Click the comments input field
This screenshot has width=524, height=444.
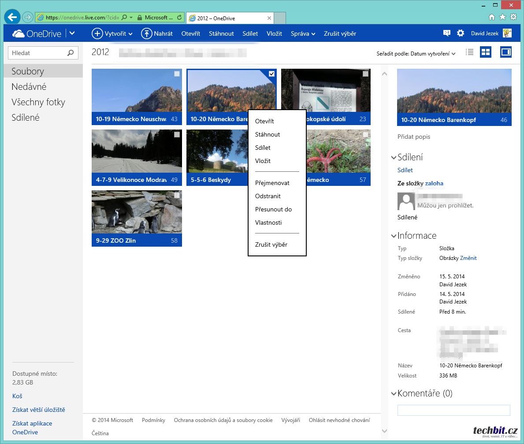coord(453,410)
